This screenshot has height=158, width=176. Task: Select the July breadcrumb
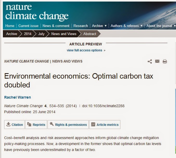click(x=41, y=34)
